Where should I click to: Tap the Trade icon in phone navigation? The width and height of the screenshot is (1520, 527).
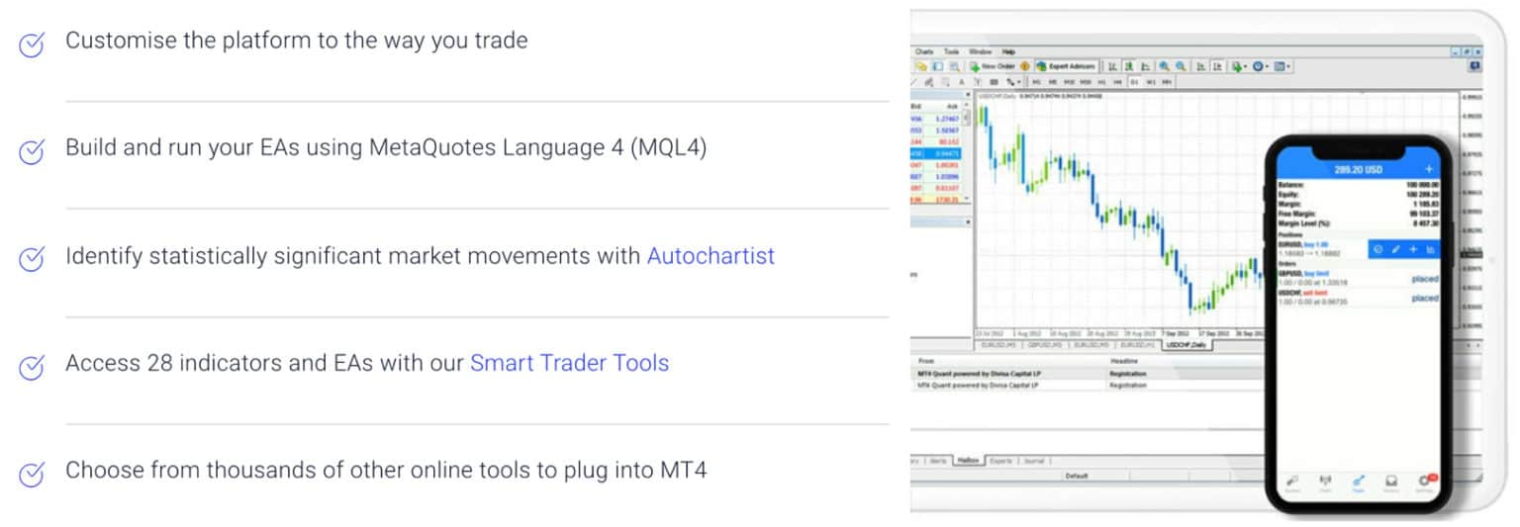point(1359,483)
